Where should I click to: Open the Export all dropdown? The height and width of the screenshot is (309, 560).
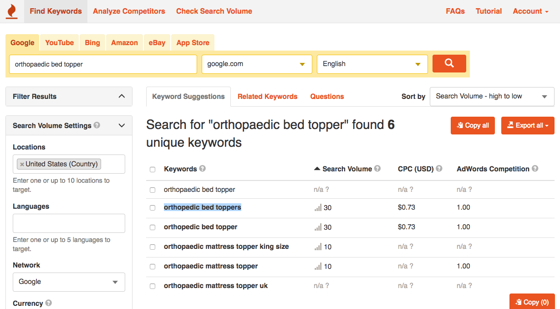(x=528, y=126)
